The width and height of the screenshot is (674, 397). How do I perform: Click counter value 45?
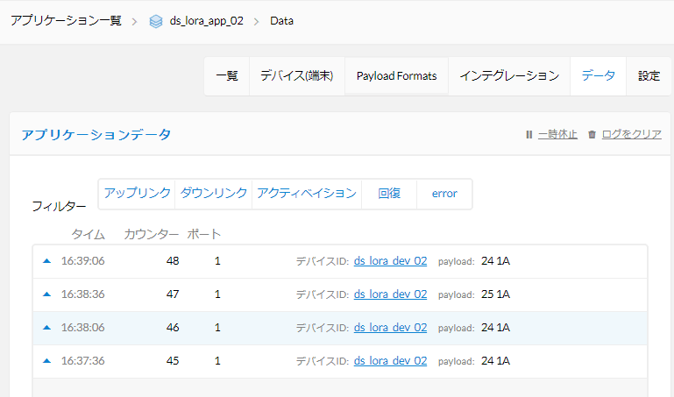click(173, 361)
